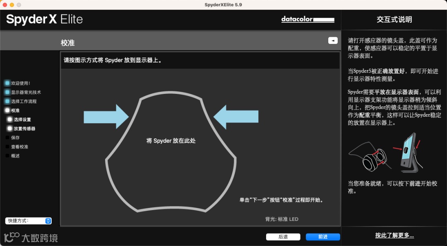Click the 前进 button to start calibration
Screen dimensions: 447x246
point(323,237)
